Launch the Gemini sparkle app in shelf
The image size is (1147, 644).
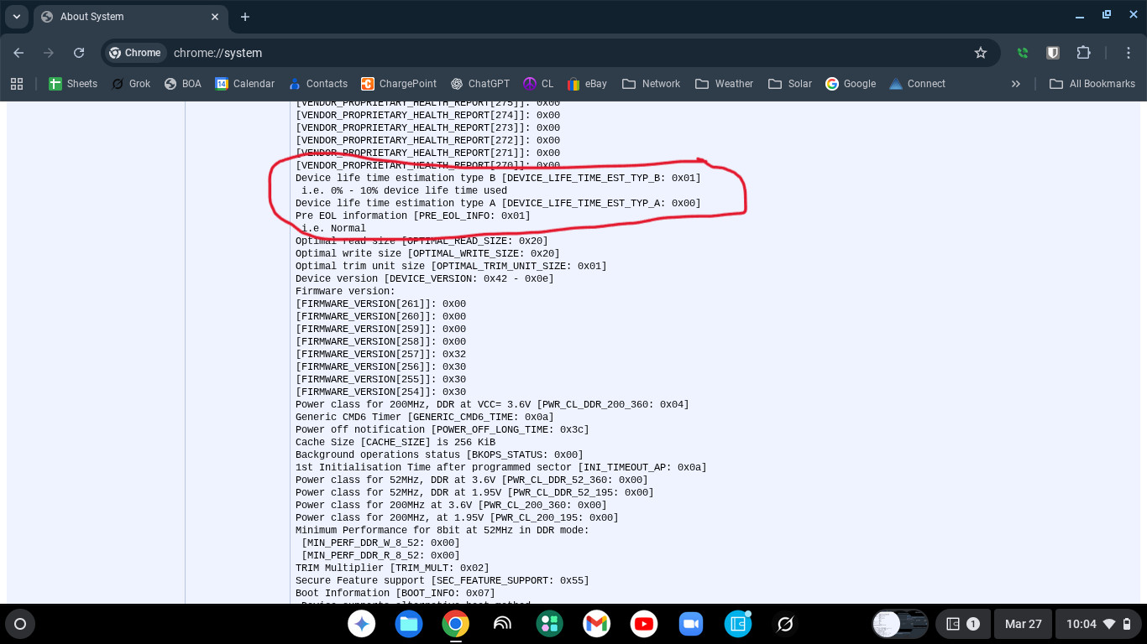[362, 624]
